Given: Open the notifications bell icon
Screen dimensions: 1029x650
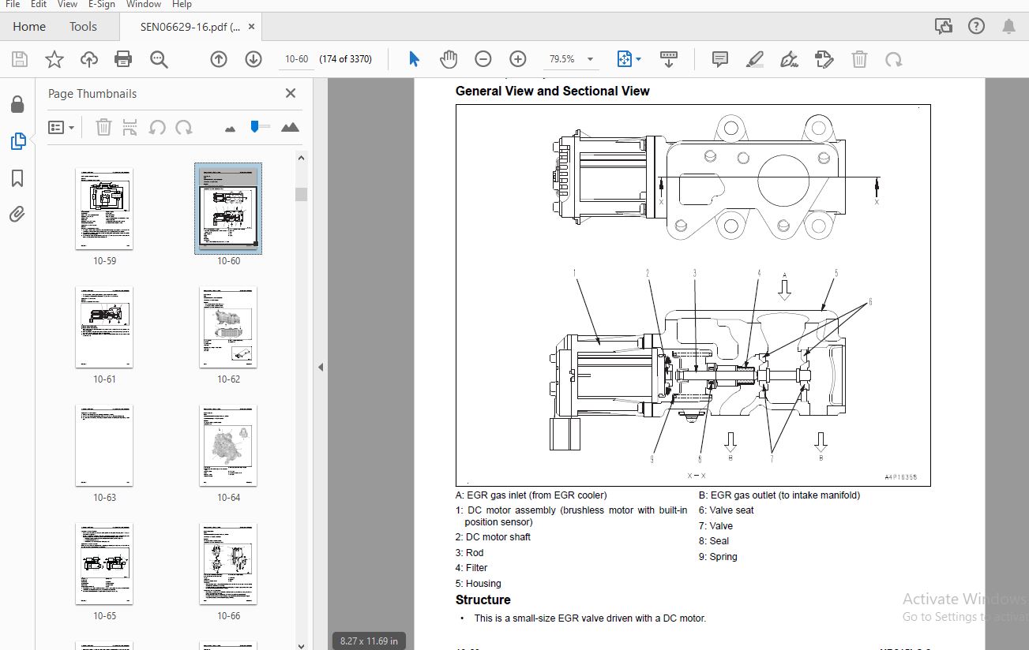Looking at the screenshot, I should pos(1008,26).
